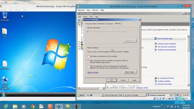The image size is (194, 109).
Task: Switch to Computer Name tab
Action: click(91, 24)
